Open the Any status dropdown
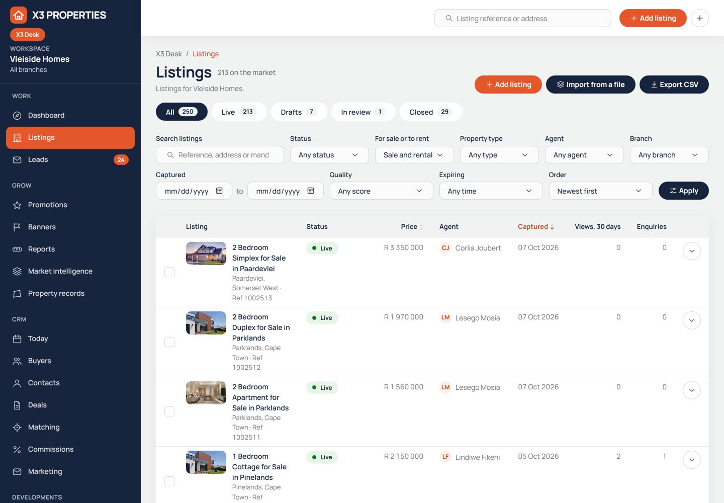 (329, 155)
